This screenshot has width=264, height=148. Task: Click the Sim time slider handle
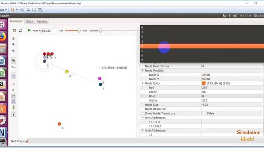point(101,31)
